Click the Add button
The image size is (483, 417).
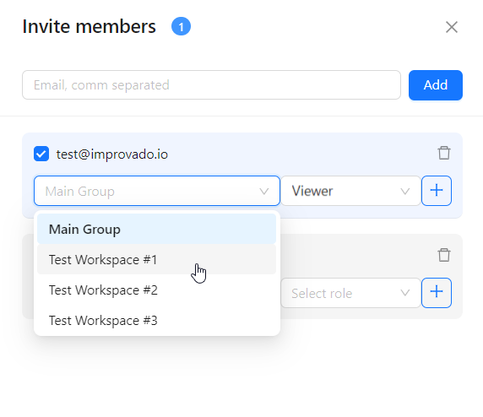tap(436, 85)
